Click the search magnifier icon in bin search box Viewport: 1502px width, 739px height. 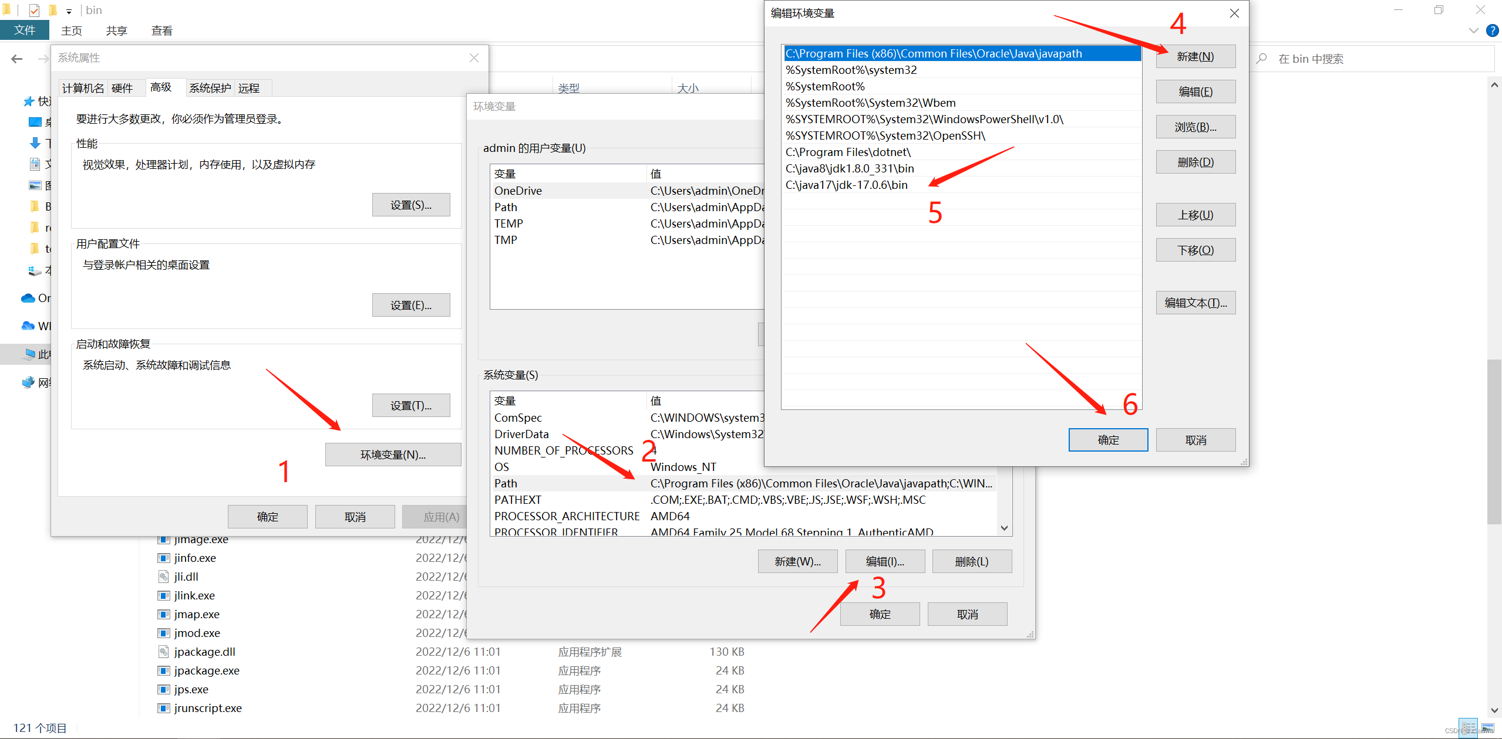pyautogui.click(x=1261, y=59)
